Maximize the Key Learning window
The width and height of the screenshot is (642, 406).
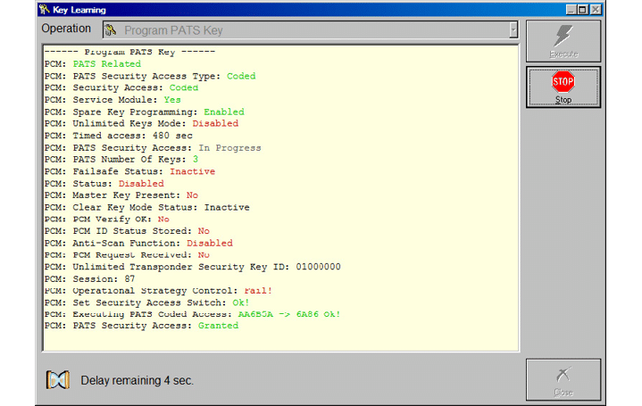pyautogui.click(x=582, y=9)
